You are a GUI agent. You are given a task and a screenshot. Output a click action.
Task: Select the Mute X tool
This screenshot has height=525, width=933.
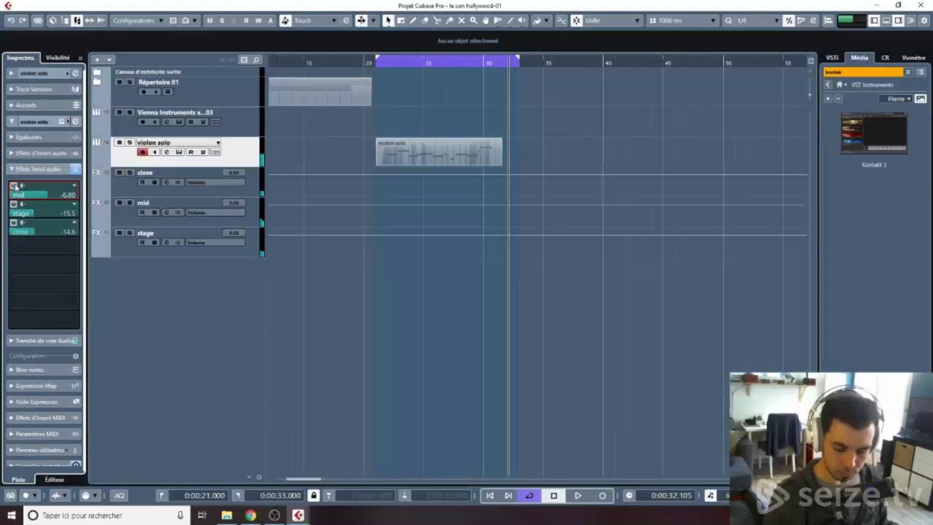point(461,20)
